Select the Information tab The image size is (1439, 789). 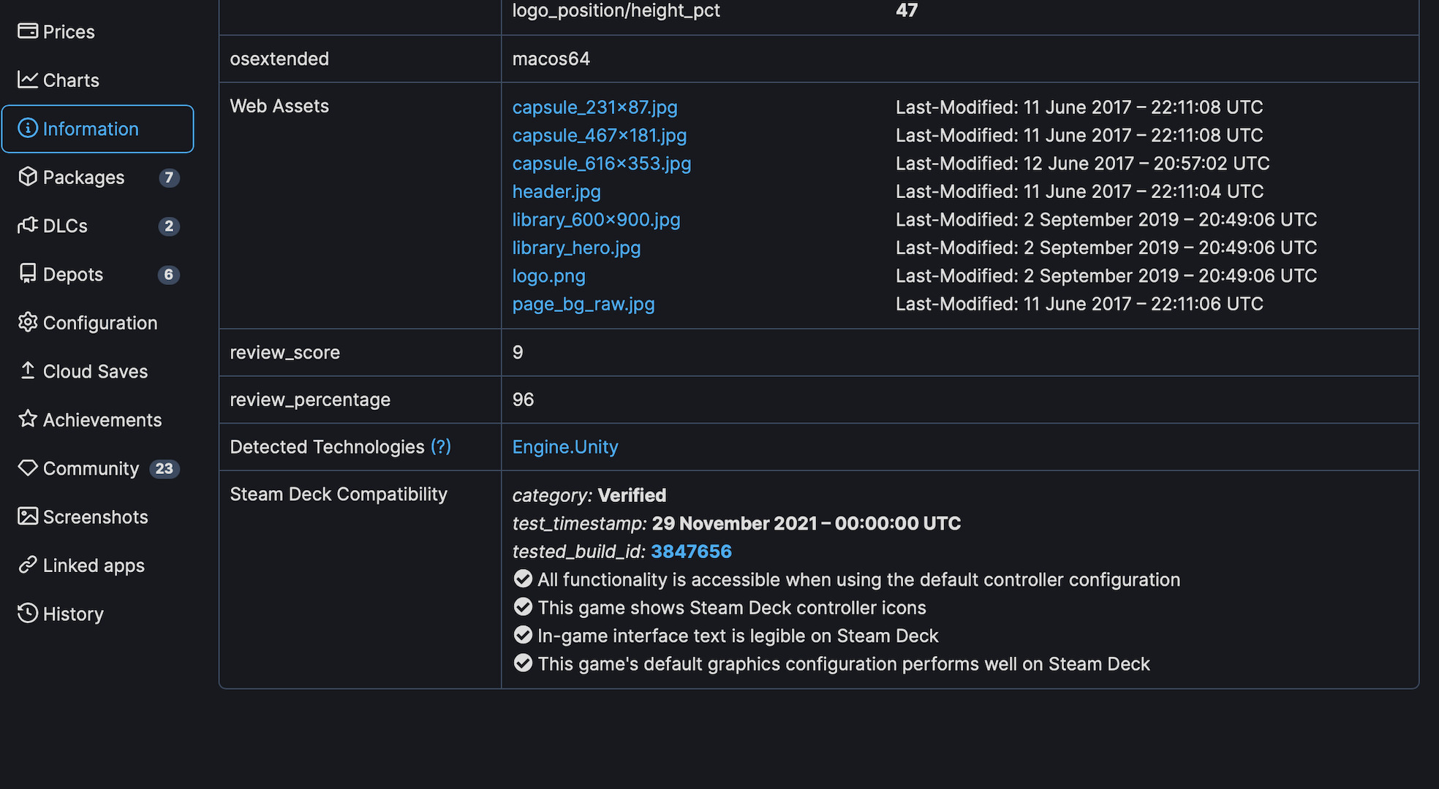pyautogui.click(x=98, y=129)
